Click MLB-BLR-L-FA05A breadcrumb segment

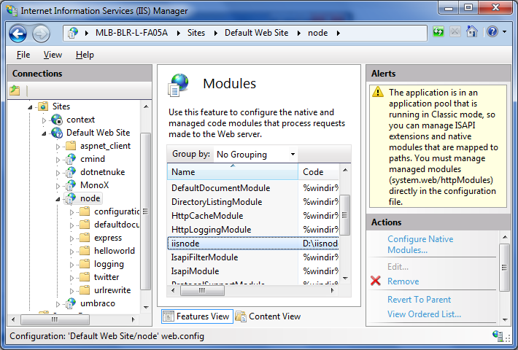(x=131, y=33)
